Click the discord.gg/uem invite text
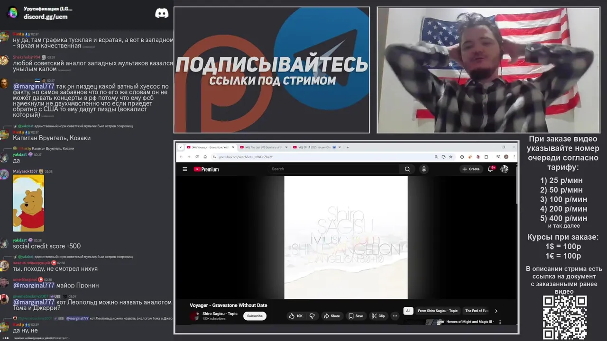 tap(46, 17)
